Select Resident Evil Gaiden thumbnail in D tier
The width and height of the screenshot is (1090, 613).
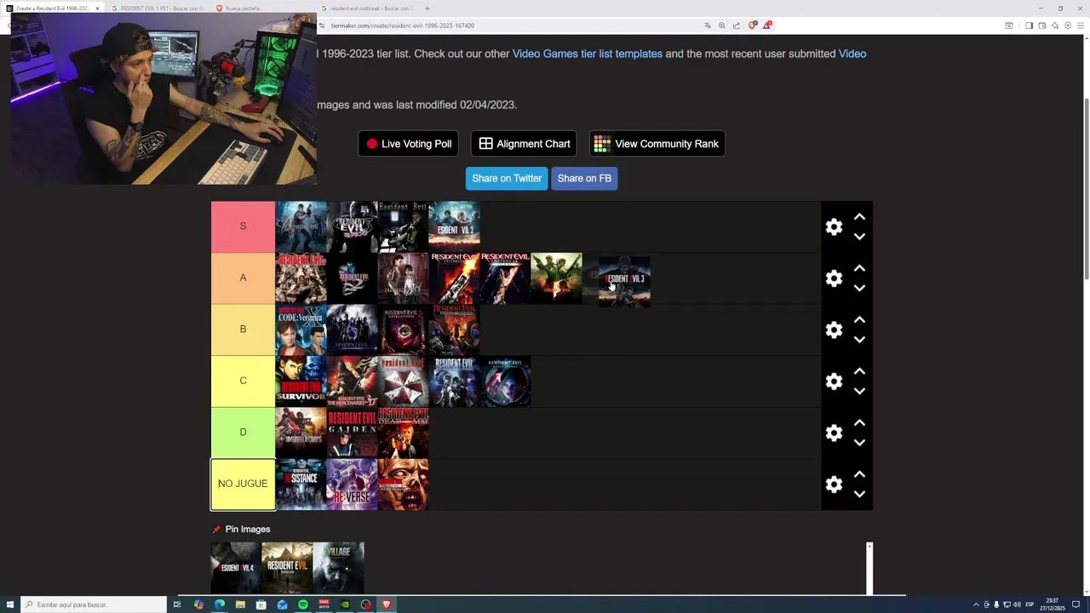coord(352,433)
